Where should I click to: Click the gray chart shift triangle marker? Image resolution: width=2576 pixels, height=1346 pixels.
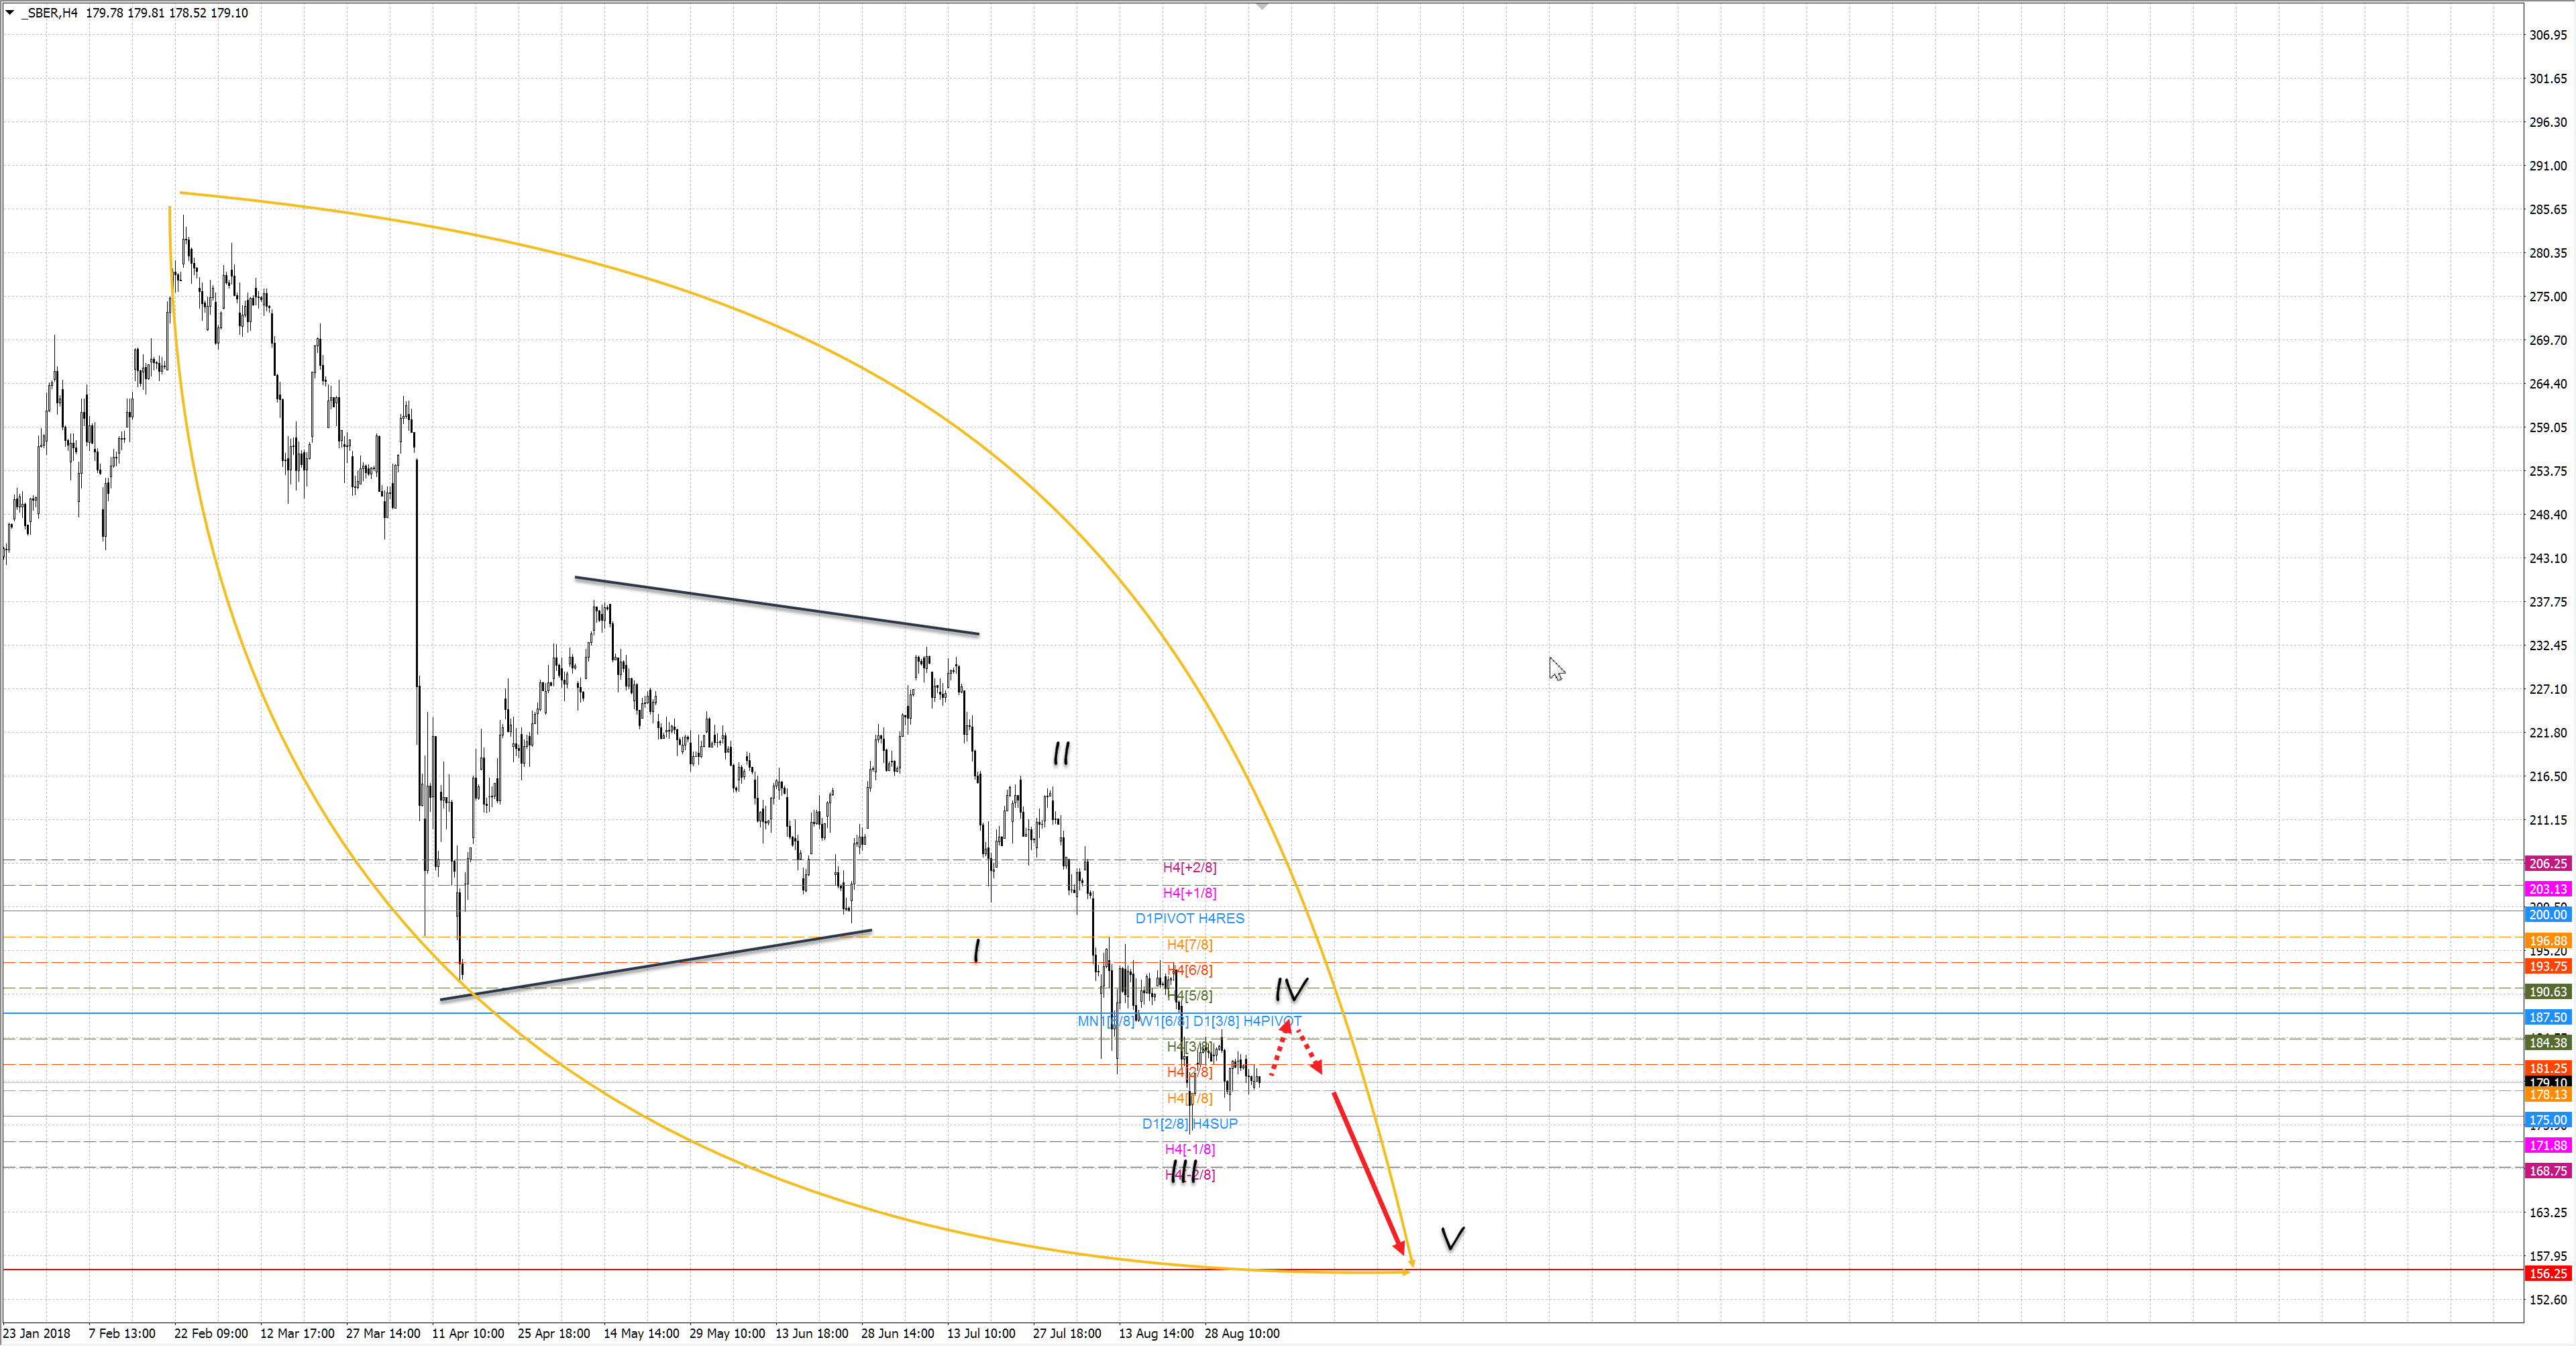1262,7
